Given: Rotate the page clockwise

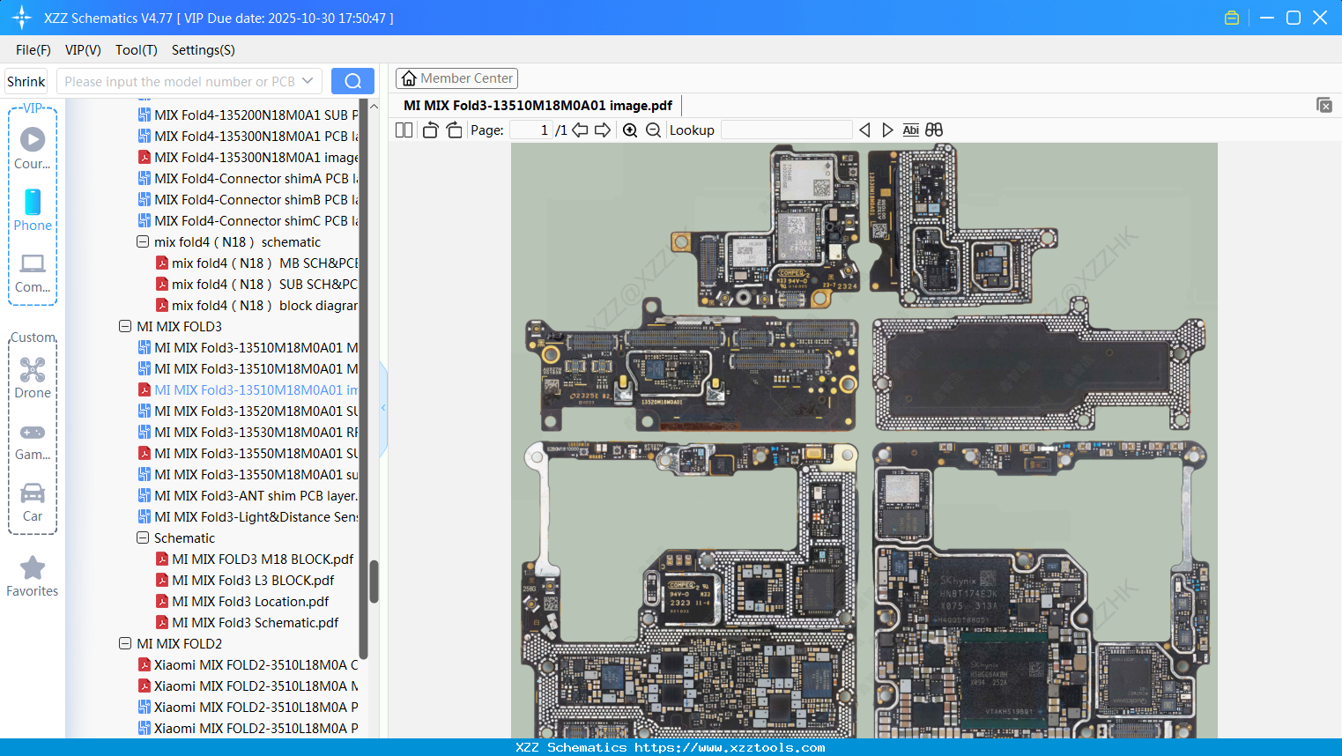Looking at the screenshot, I should click(x=454, y=130).
